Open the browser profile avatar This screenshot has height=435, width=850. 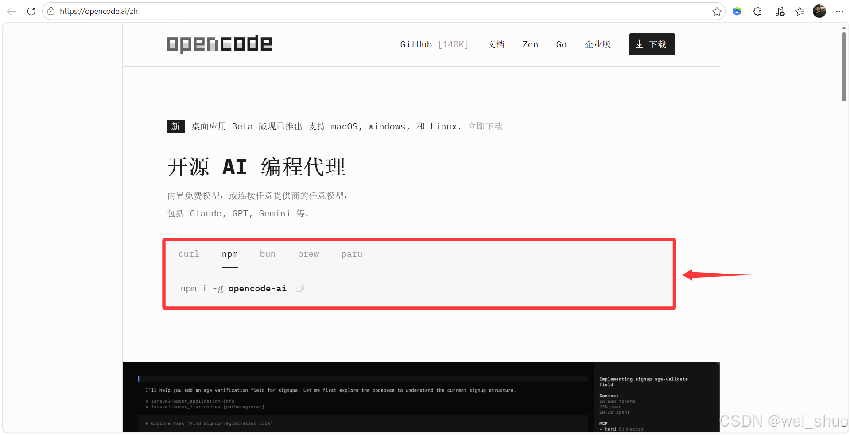(819, 11)
